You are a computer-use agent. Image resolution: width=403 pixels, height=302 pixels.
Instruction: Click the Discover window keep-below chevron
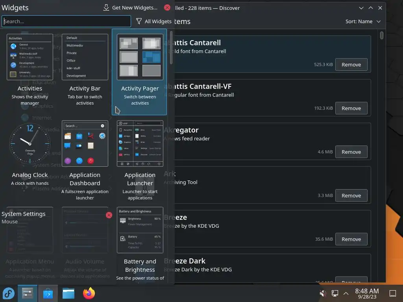[x=361, y=8]
